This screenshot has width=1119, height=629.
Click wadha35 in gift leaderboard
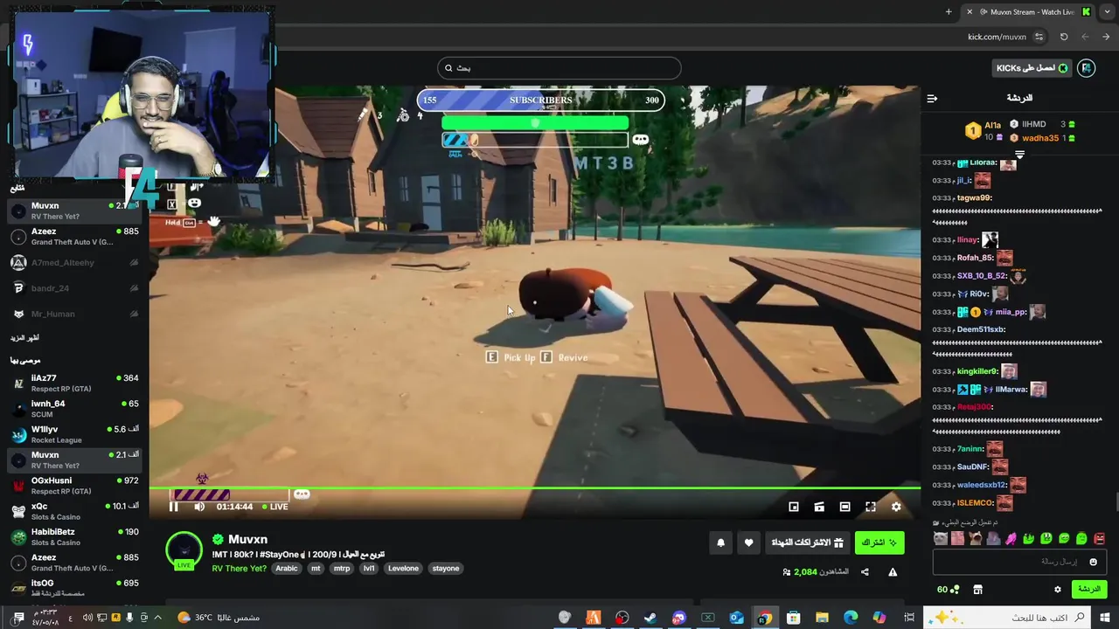(1040, 138)
